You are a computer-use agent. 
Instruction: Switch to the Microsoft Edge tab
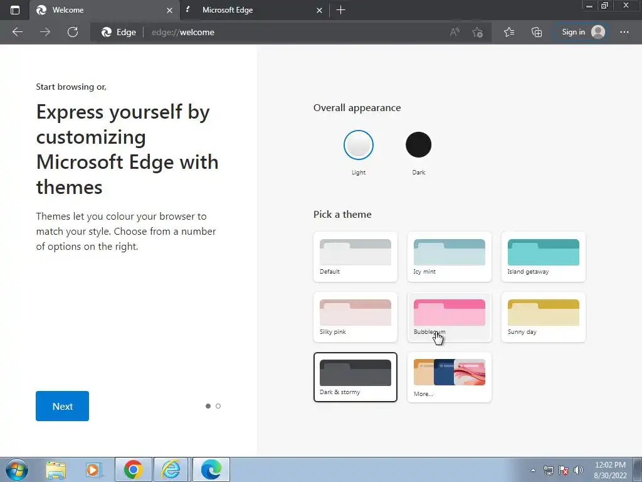click(x=254, y=10)
